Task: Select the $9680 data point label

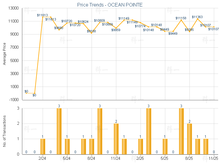Action: pos(59,28)
